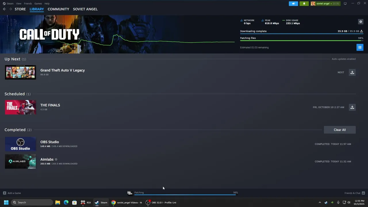Click Friends & Chat text
The height and width of the screenshot is (207, 368).
(352, 193)
